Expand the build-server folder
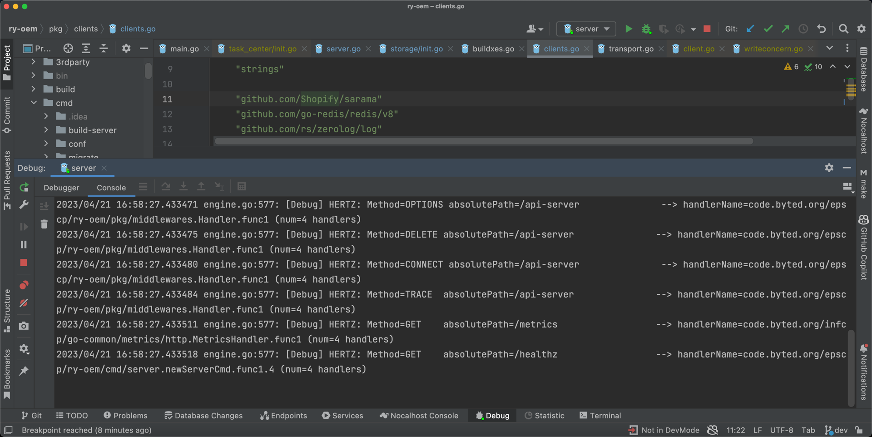 [46, 130]
